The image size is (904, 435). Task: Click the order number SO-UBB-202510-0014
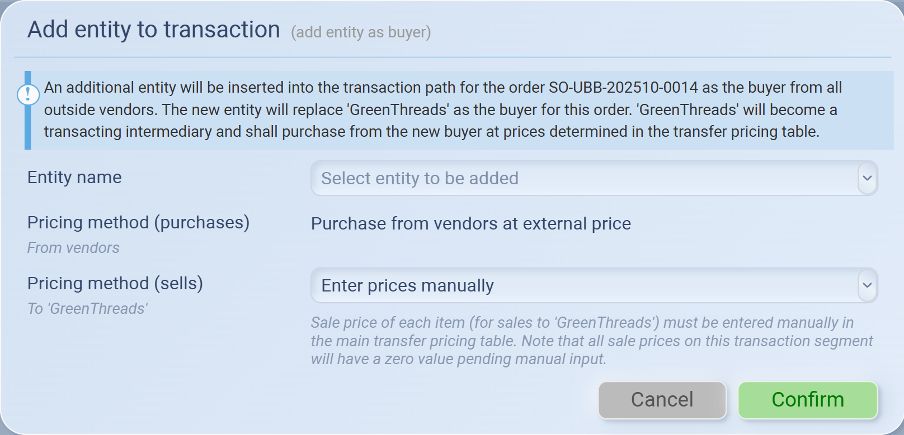click(x=623, y=88)
